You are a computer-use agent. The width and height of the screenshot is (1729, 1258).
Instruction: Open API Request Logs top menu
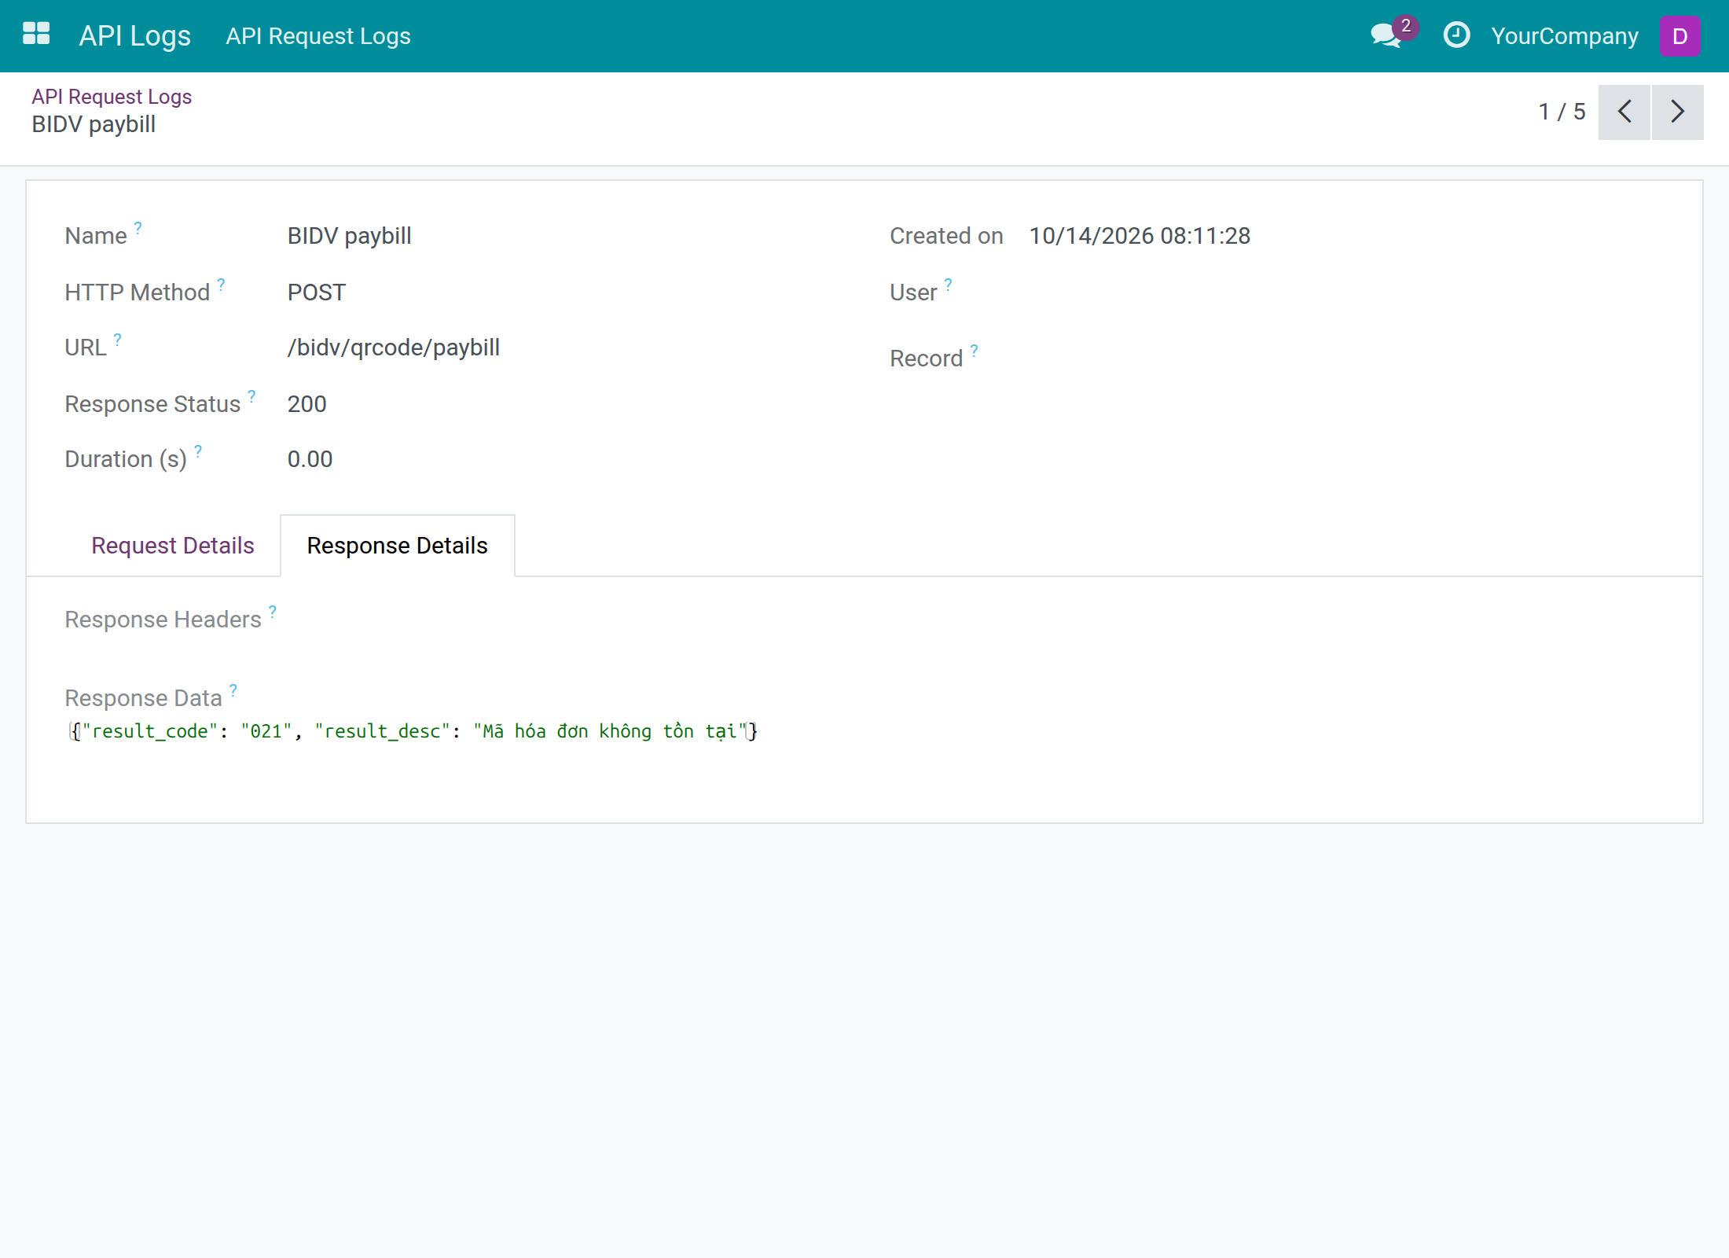tap(318, 36)
